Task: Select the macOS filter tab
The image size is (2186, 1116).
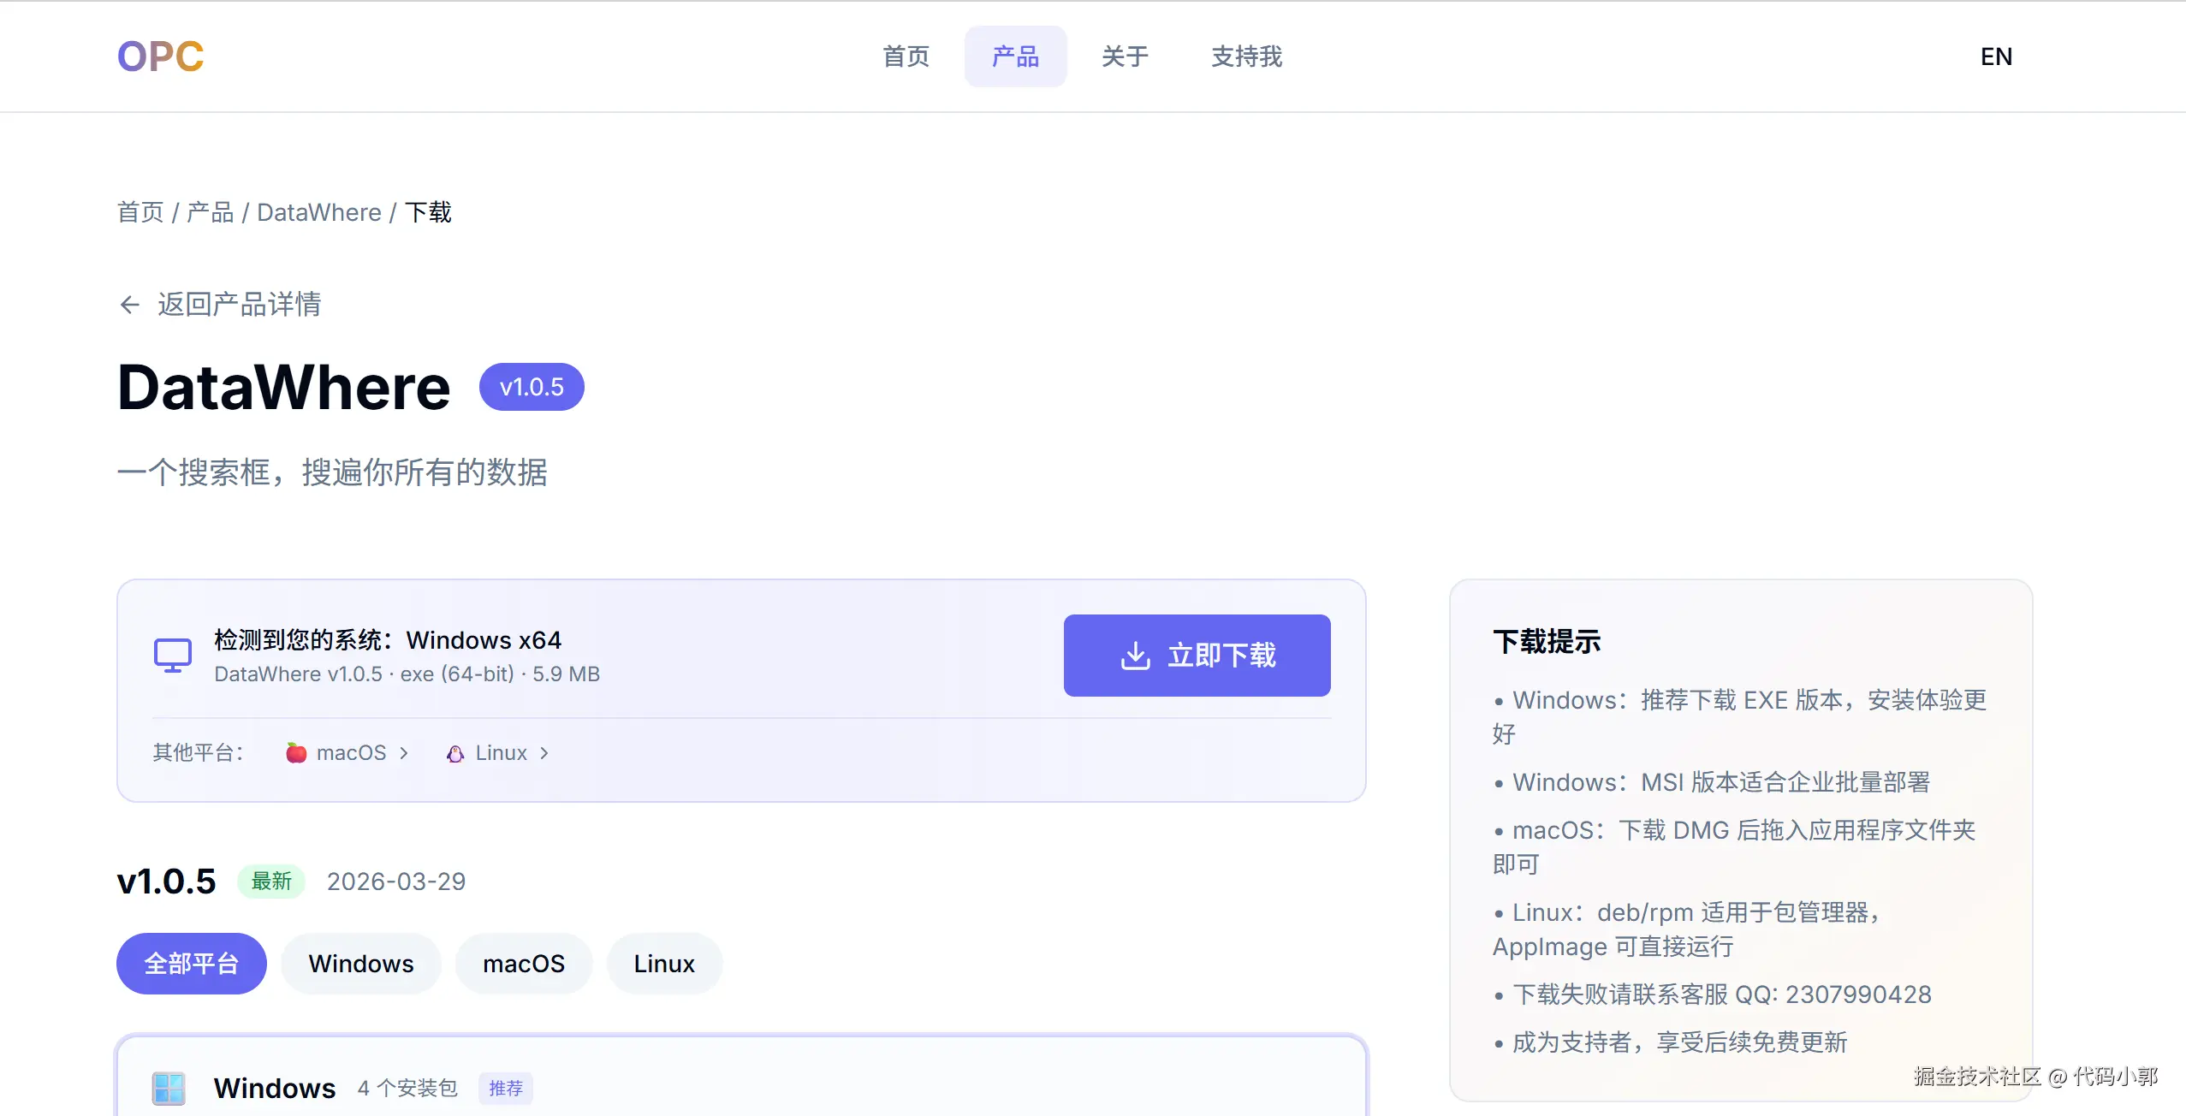Action: pos(524,963)
